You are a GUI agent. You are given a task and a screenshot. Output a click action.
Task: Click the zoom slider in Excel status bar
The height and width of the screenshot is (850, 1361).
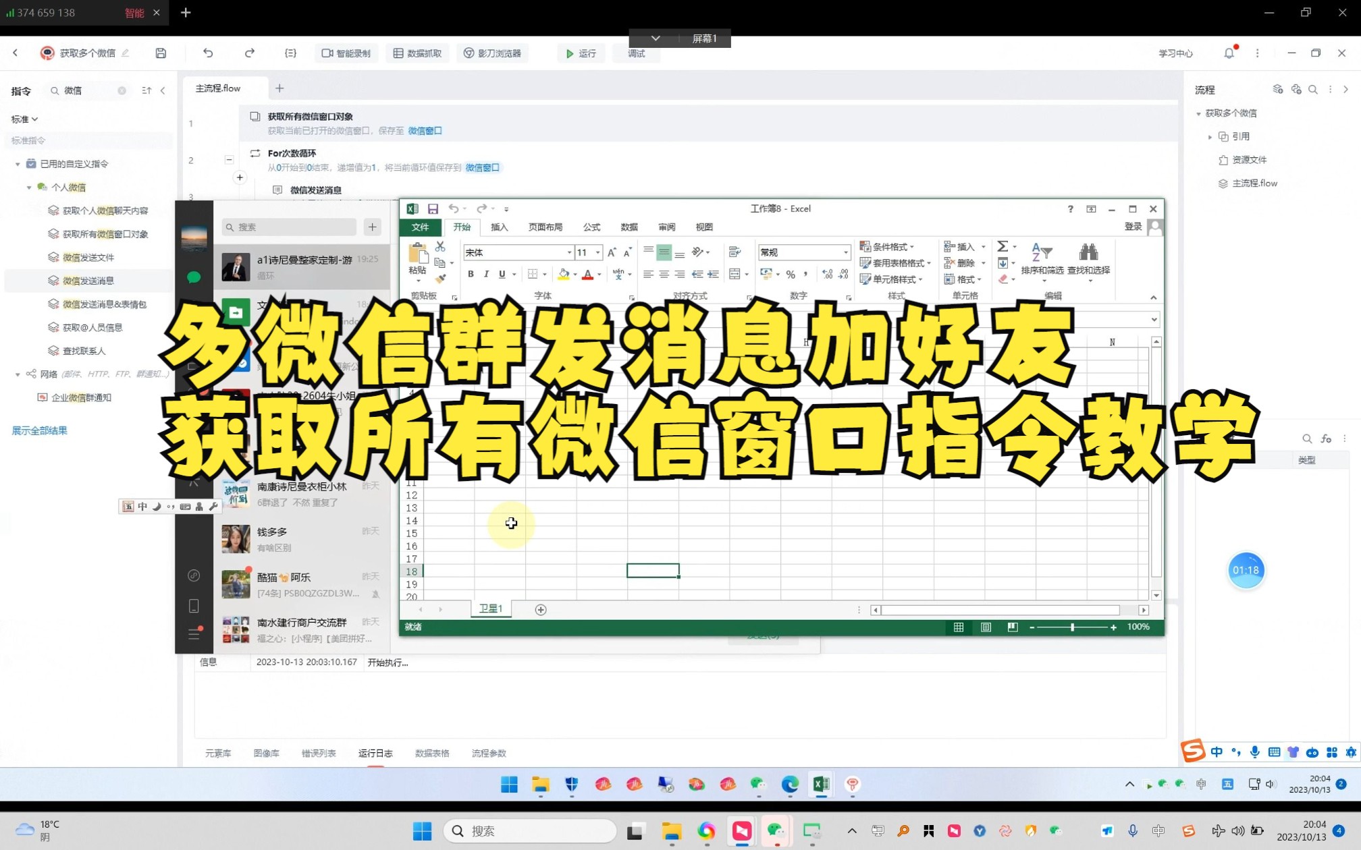click(x=1072, y=627)
